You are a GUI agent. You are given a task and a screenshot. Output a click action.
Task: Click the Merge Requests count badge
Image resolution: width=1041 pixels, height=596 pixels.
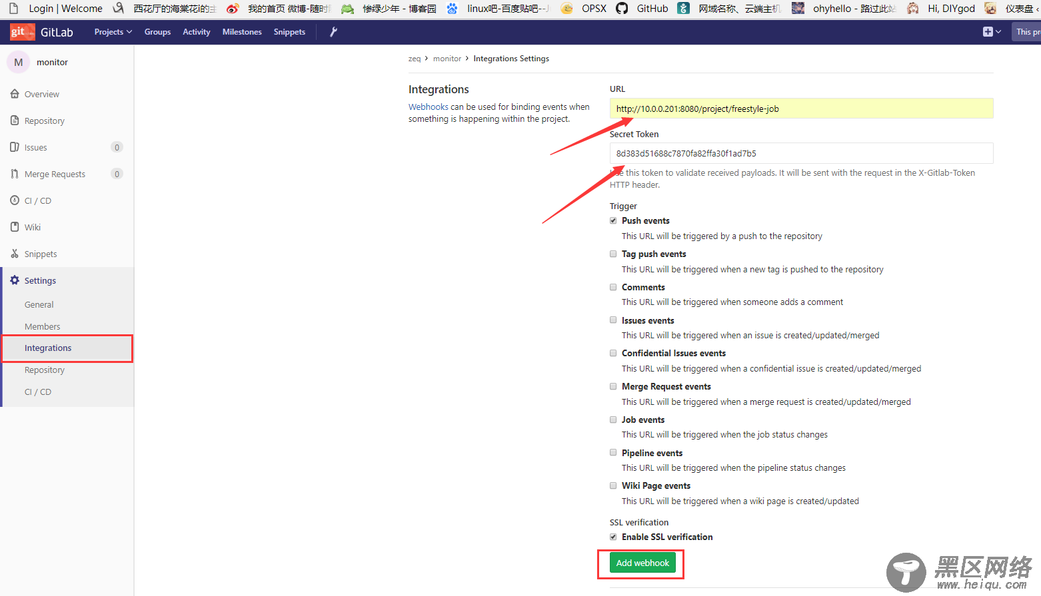pos(117,174)
